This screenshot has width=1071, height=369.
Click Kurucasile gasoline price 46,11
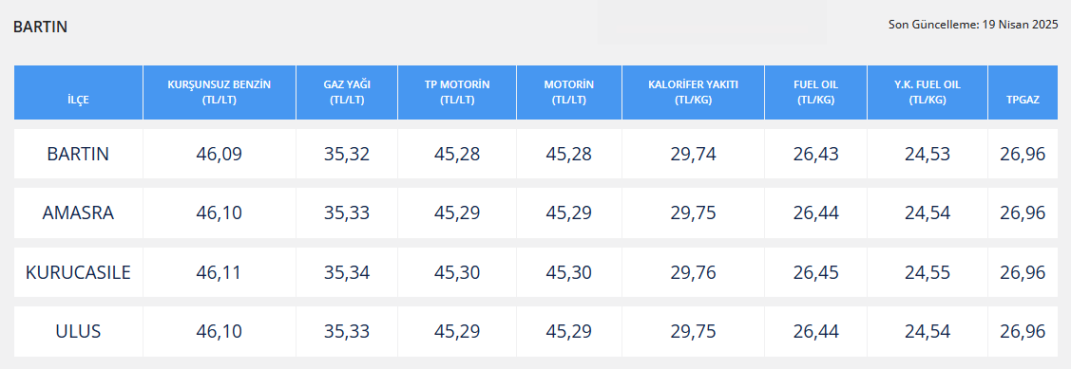pyautogui.click(x=220, y=273)
